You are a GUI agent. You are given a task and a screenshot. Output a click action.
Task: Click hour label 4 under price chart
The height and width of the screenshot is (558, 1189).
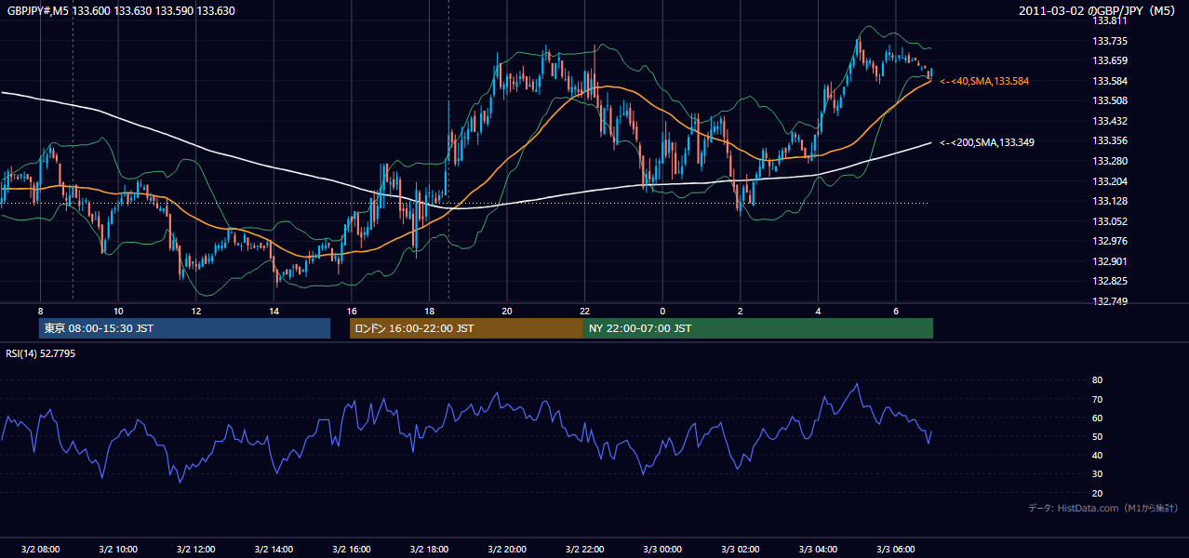pos(818,311)
